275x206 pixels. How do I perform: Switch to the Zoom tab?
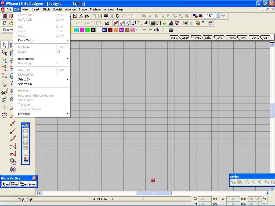(x=186, y=38)
